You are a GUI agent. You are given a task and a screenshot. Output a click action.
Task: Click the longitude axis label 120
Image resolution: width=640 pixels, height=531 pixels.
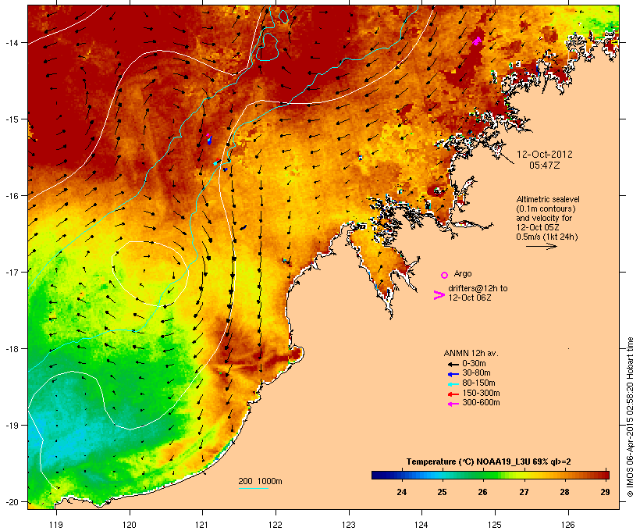[x=130, y=525]
